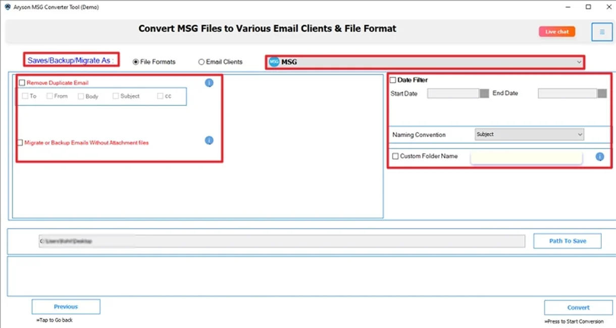Expand the MSG saving format dropdown
Screen dimensions: 616x328
pyautogui.click(x=425, y=62)
